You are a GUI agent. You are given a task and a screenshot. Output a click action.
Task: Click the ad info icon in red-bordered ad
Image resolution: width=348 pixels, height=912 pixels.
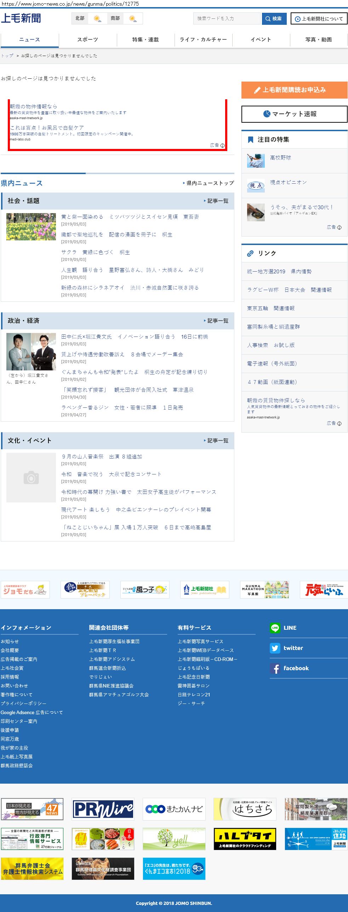[x=222, y=145]
